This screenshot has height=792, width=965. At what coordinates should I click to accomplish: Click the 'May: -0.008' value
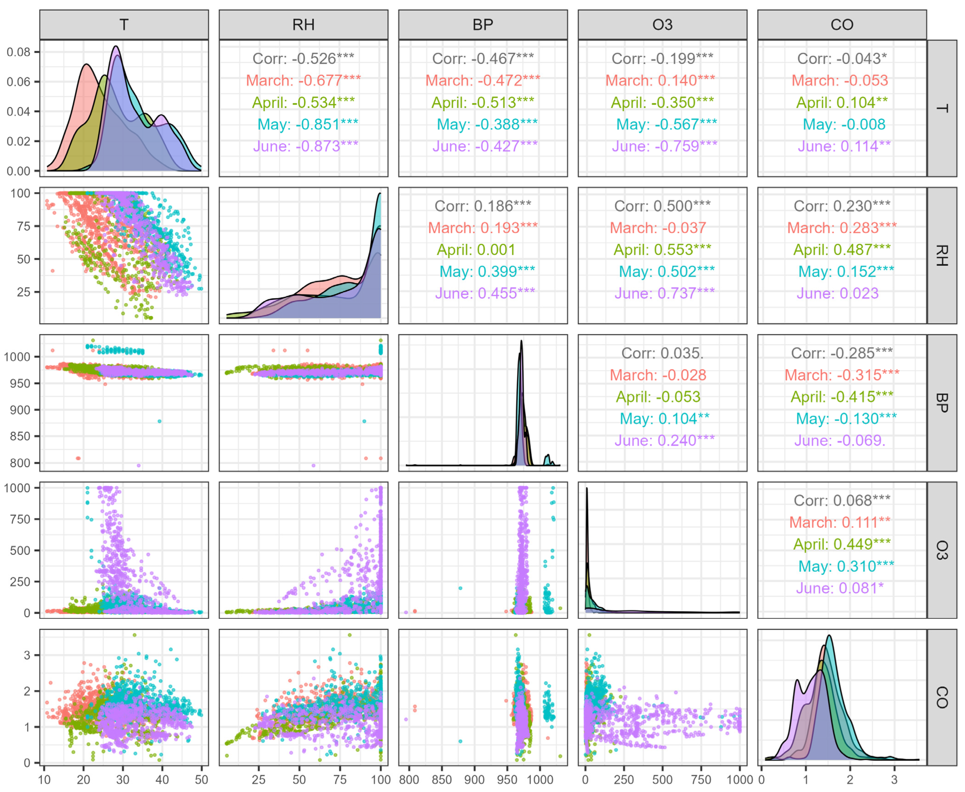point(844,124)
